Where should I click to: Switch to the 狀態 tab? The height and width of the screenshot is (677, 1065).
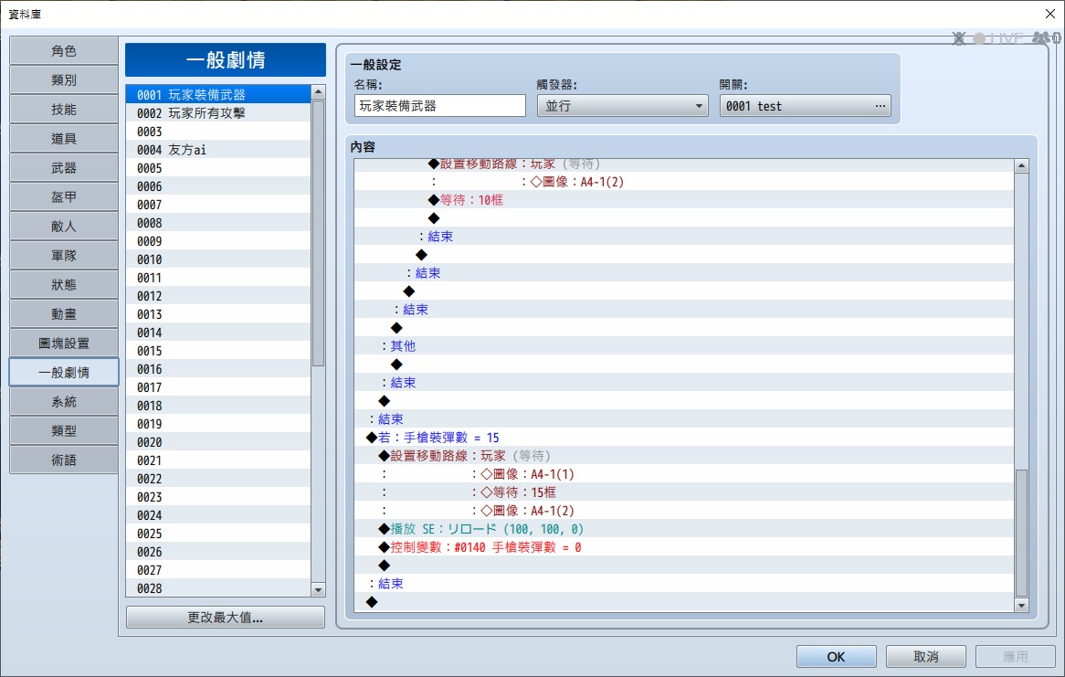point(64,285)
